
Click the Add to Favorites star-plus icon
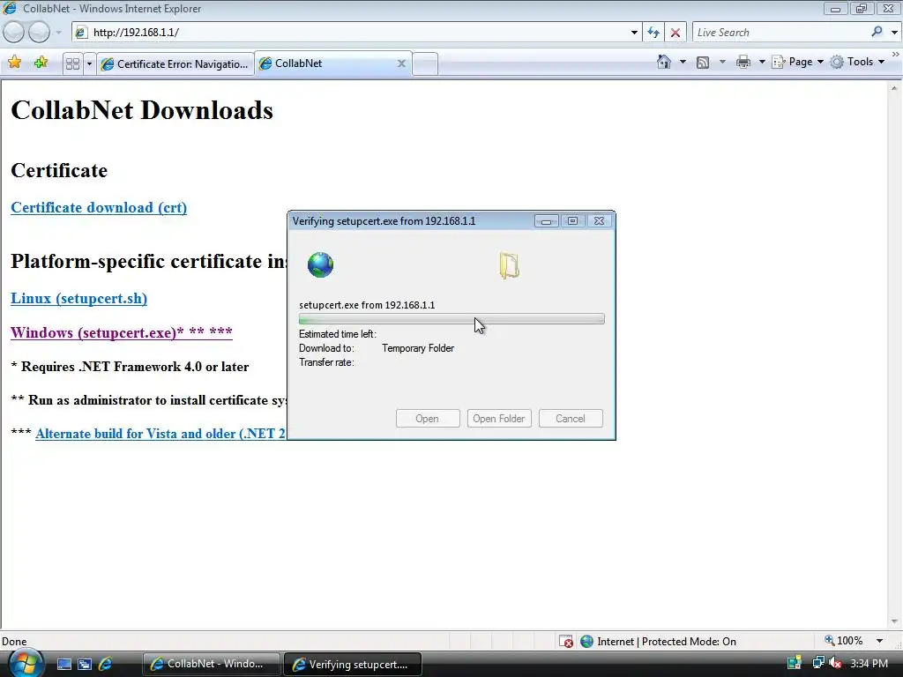(41, 63)
